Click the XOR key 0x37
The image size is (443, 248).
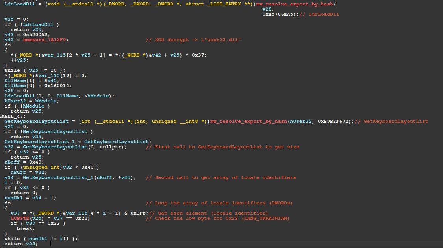[198, 55]
